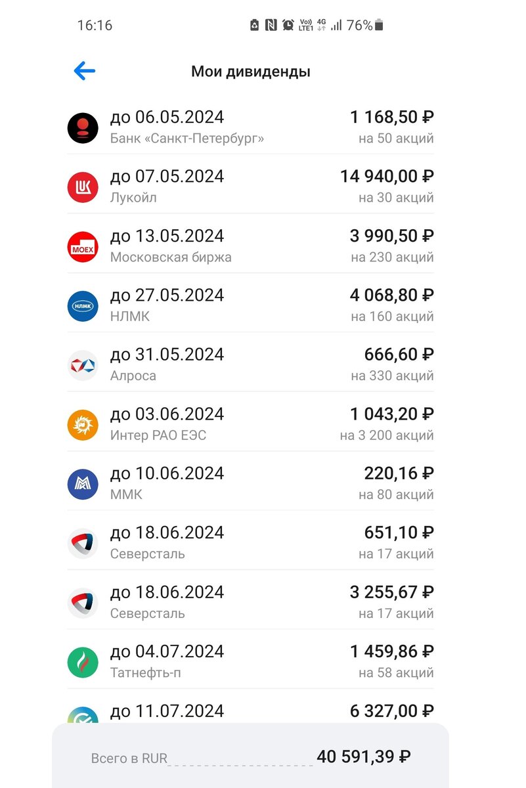Tap the orange Inter RAO logo

coord(83,425)
